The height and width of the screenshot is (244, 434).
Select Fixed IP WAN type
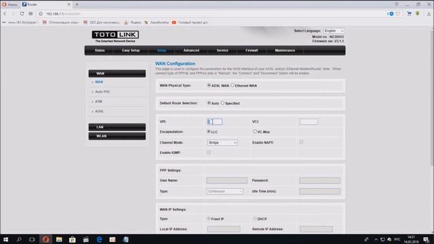point(209,218)
